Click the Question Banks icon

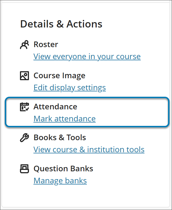(x=24, y=169)
